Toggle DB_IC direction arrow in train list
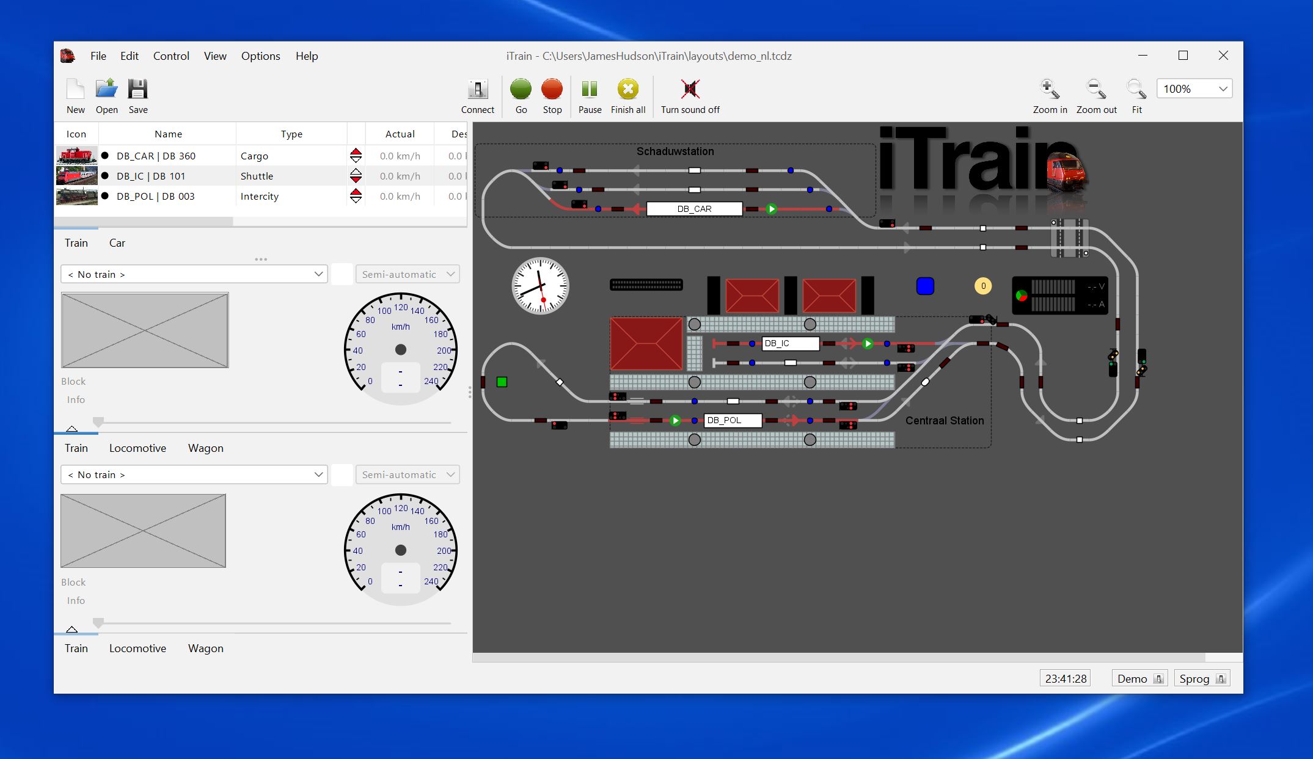Image resolution: width=1313 pixels, height=759 pixels. coord(356,176)
